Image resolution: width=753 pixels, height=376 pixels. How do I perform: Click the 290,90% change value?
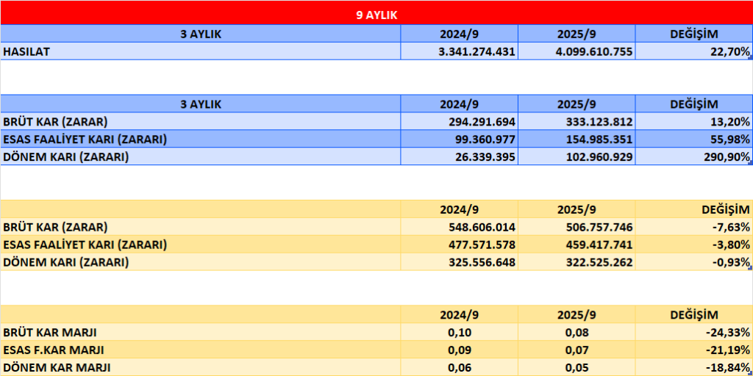coord(727,157)
